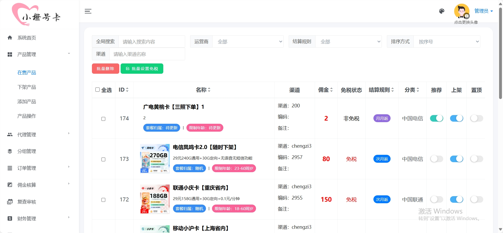Click the layers icon beside 分组管理
Viewport: 503px width, 233px height.
click(x=10, y=151)
